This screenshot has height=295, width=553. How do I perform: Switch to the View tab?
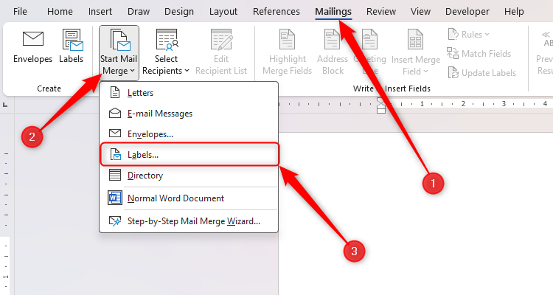pyautogui.click(x=420, y=12)
